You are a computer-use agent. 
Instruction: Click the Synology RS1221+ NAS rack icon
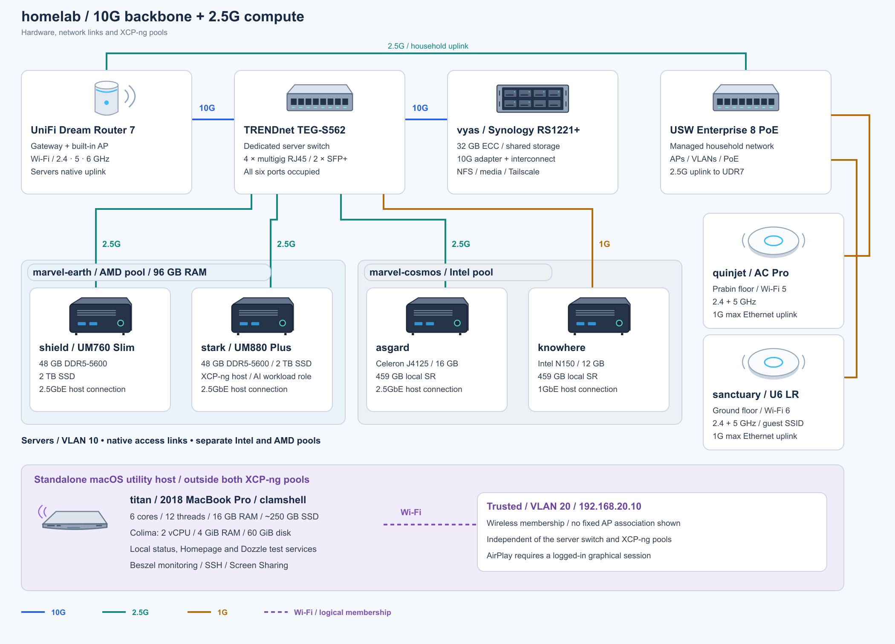[x=533, y=99]
